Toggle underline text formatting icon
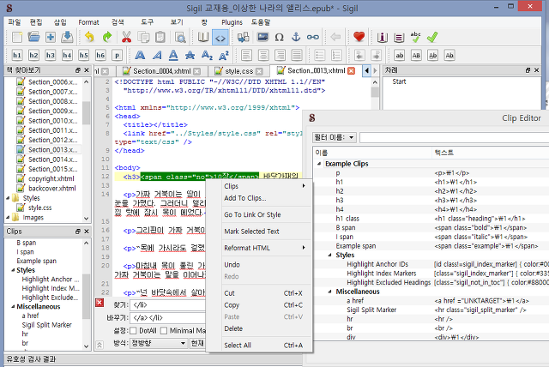The width and height of the screenshot is (549, 367). tap(173, 55)
